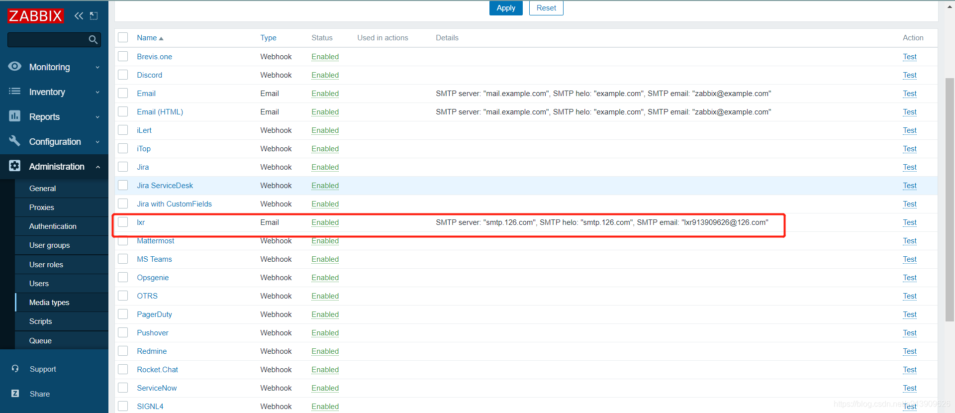The height and width of the screenshot is (413, 955).
Task: Click the Reports chart icon
Action: point(15,116)
